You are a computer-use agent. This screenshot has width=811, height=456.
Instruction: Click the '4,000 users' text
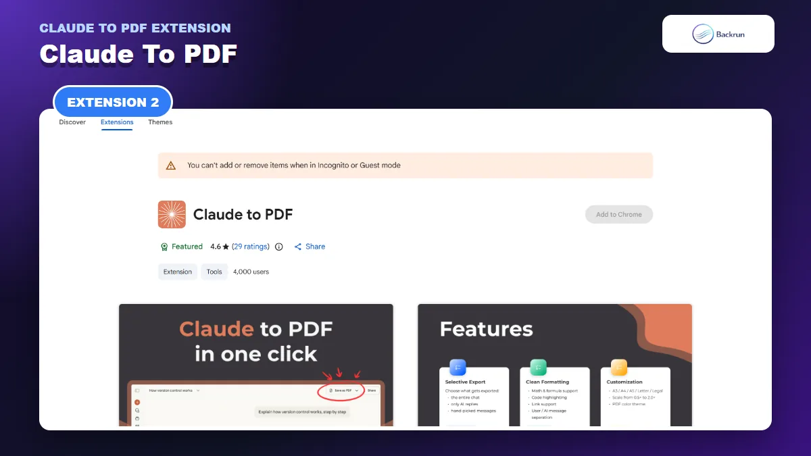tap(251, 272)
